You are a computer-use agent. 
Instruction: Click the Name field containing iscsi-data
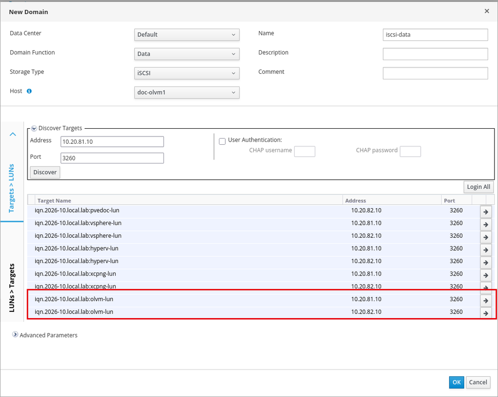pyautogui.click(x=435, y=35)
